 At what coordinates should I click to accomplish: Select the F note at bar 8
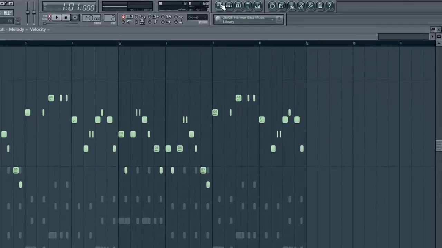point(262,120)
